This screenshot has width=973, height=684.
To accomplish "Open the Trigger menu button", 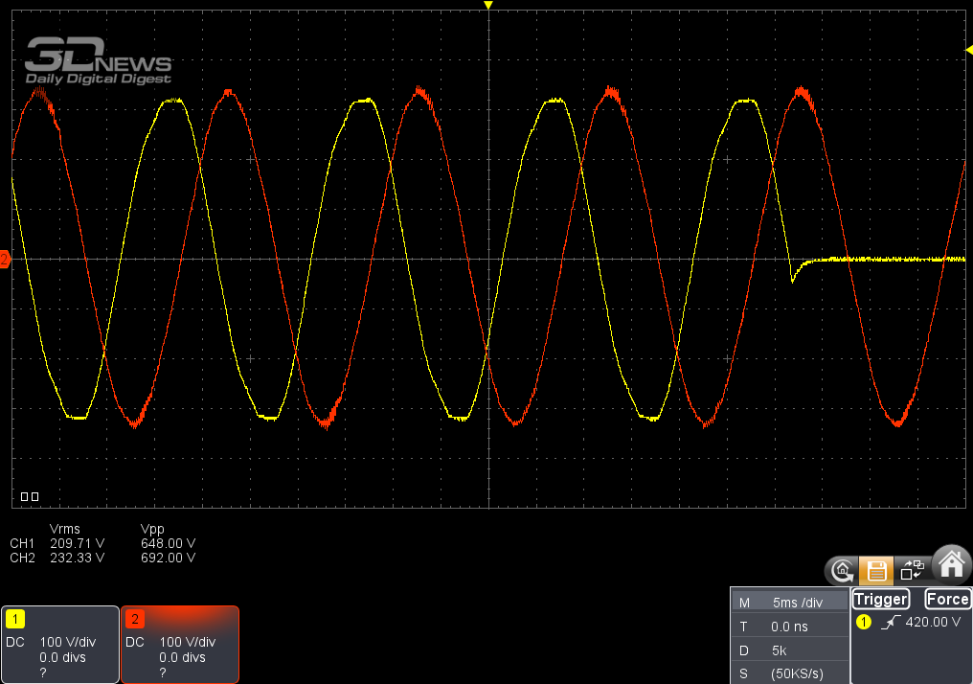I will (x=880, y=599).
